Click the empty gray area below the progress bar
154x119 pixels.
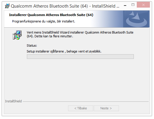click(77, 78)
